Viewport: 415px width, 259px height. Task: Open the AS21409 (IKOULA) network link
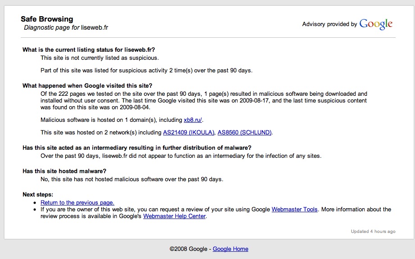(188, 132)
